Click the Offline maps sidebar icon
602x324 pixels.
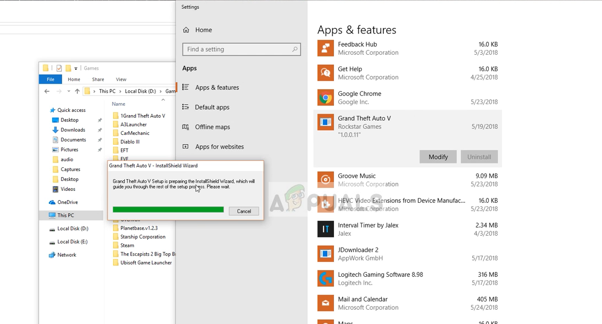(186, 127)
